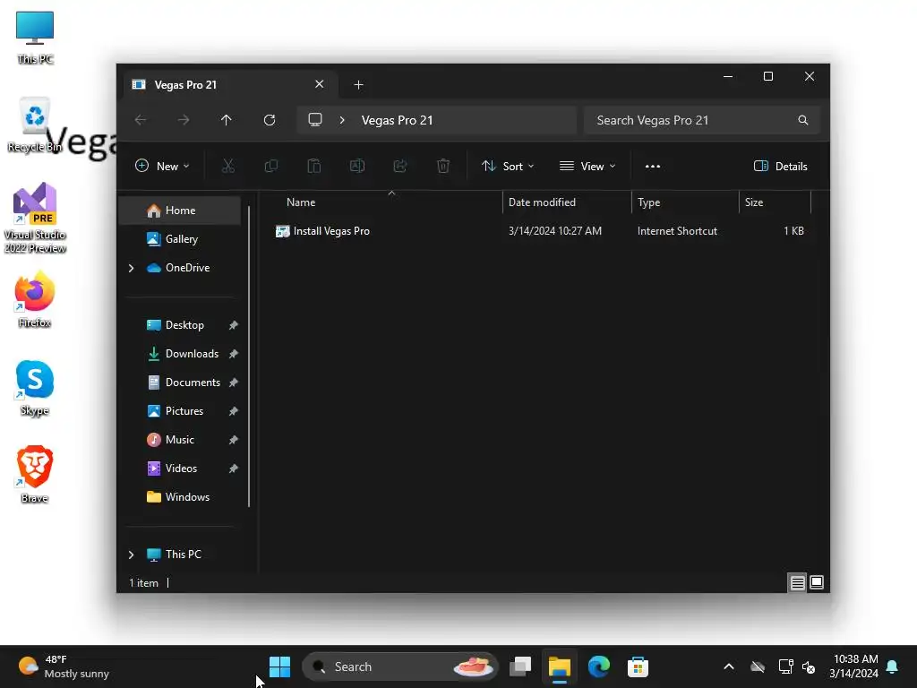Toggle the Details pane

point(780,166)
